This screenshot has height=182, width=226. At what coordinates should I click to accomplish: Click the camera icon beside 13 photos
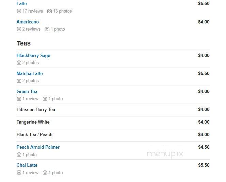click(49, 11)
